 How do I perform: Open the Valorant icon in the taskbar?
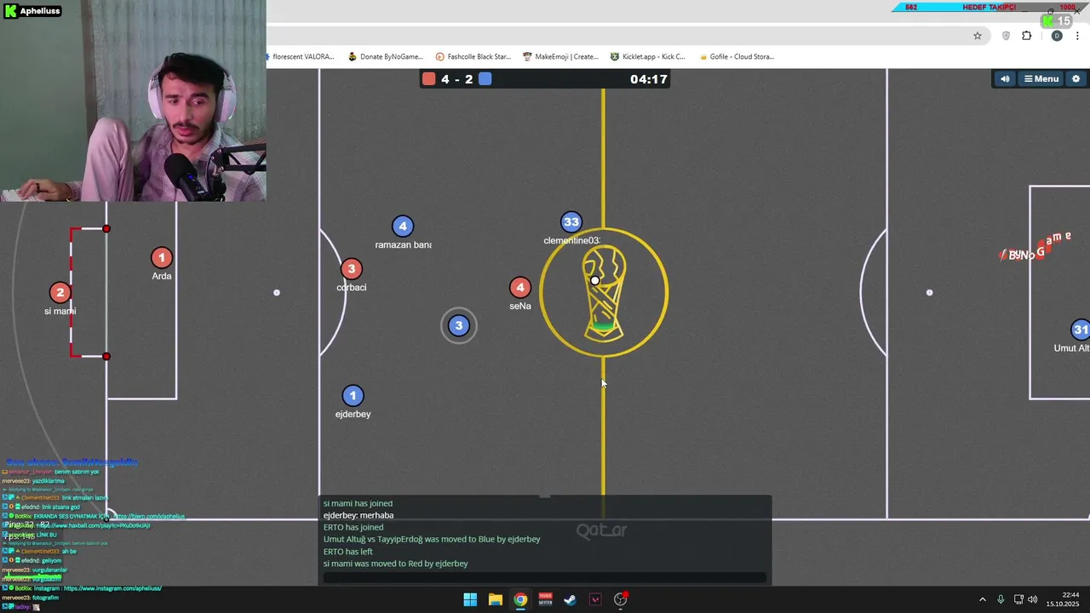point(595,599)
